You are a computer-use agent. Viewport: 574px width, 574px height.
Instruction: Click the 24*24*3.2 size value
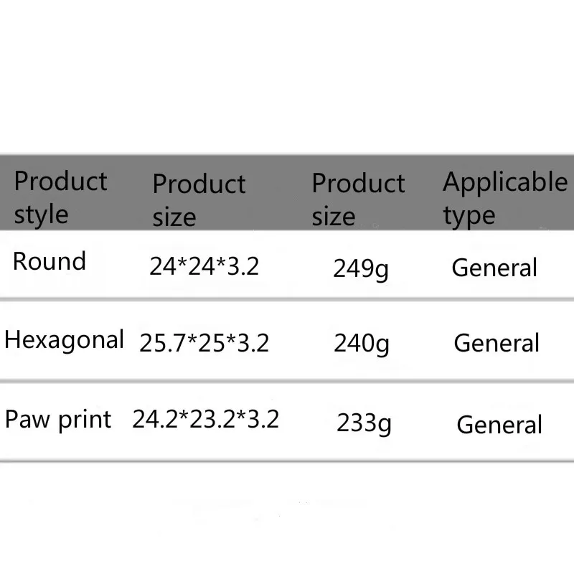coord(204,267)
